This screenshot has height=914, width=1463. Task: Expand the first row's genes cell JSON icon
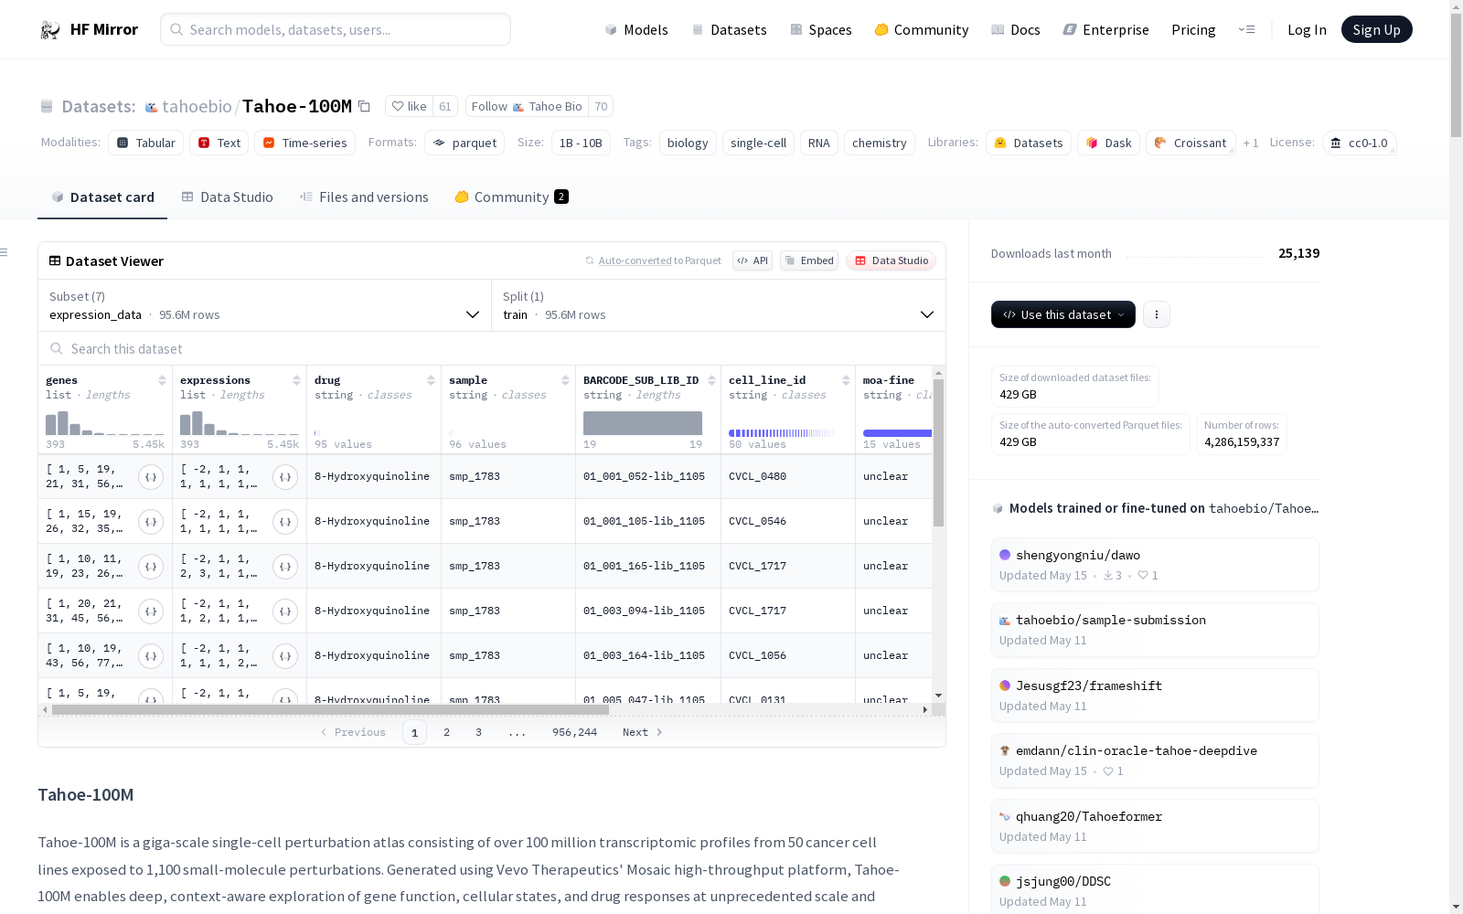[x=151, y=477]
